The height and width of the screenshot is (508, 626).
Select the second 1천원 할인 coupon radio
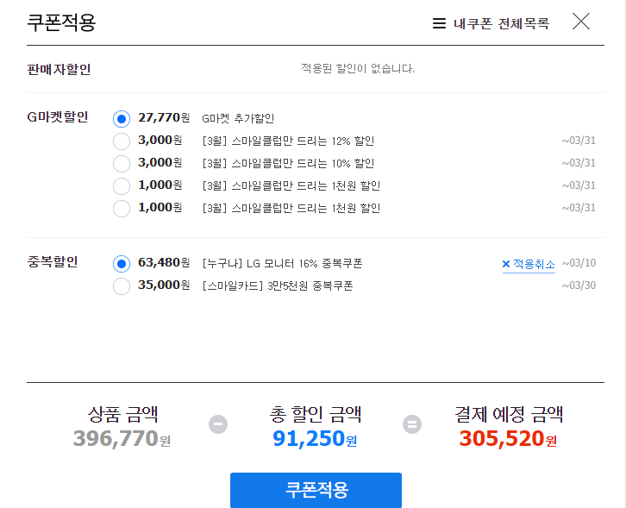[122, 208]
